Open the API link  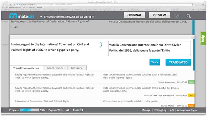click(172, 110)
